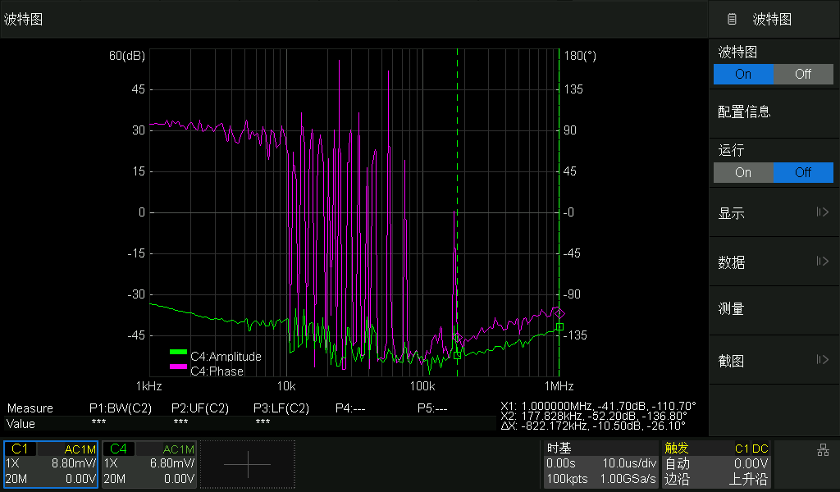The height and width of the screenshot is (492, 840).
Task: Open 配置信息 settings
Action: (x=774, y=112)
